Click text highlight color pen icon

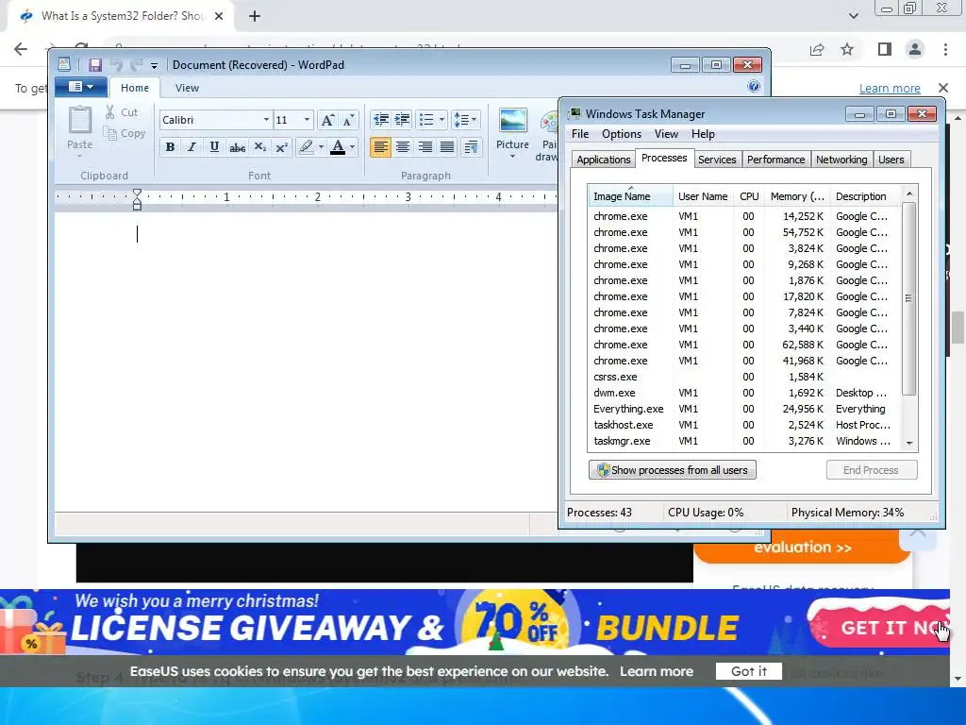click(307, 146)
